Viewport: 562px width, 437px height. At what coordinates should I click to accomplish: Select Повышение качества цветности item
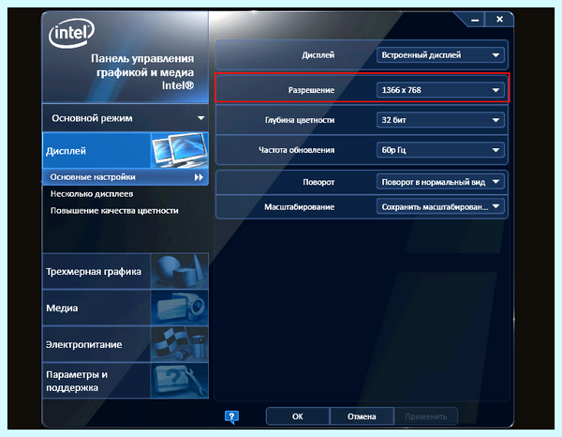click(x=114, y=211)
